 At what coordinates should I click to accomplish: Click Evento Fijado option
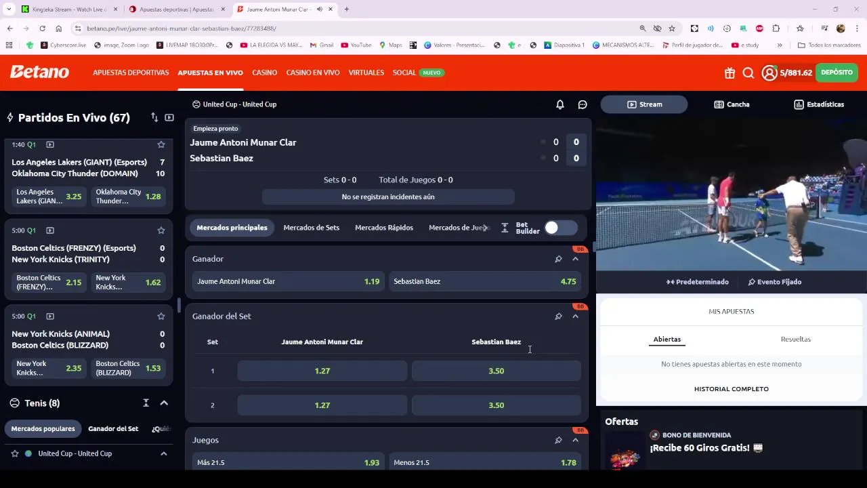(775, 282)
